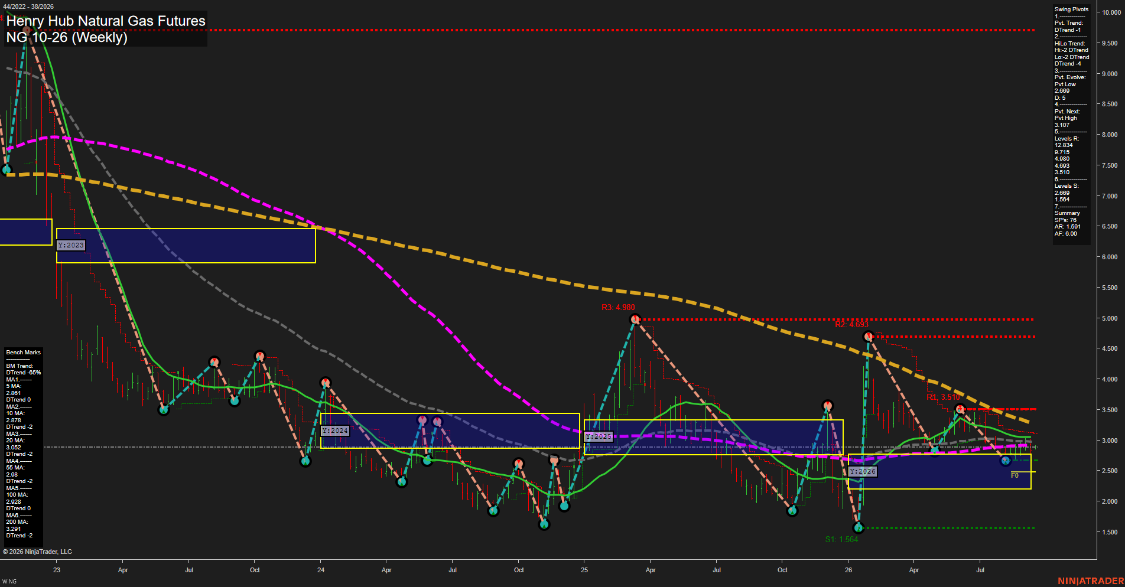Screen dimensions: 1125x587
Task: Click the F0 label inside the 2026 box
Action: click(1015, 475)
